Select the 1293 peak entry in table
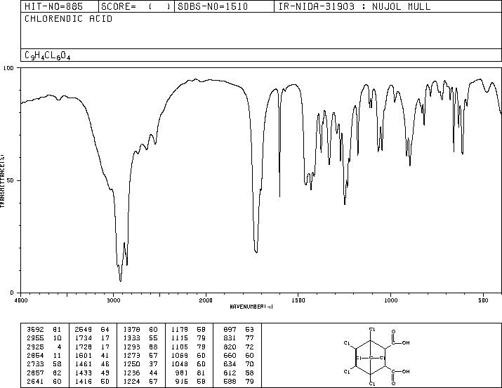Screen dimensions: 502x388 pos(140,347)
